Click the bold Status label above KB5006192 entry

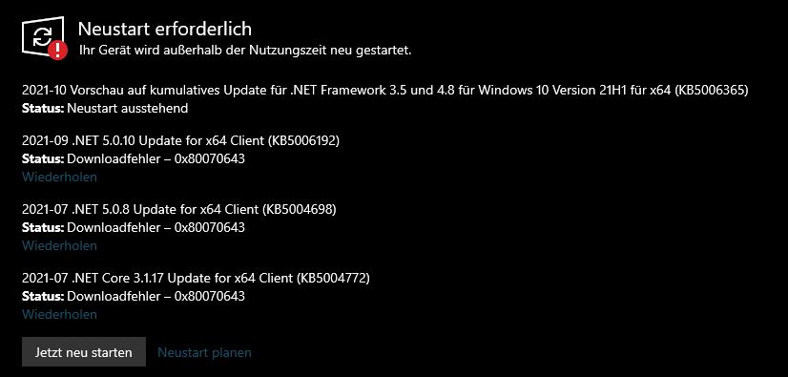pos(43,108)
